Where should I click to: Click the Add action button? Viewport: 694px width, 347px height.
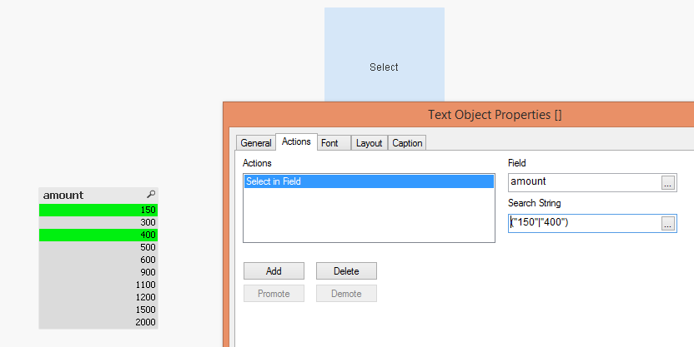(274, 270)
